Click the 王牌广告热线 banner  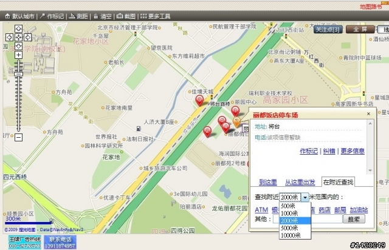point(24,242)
